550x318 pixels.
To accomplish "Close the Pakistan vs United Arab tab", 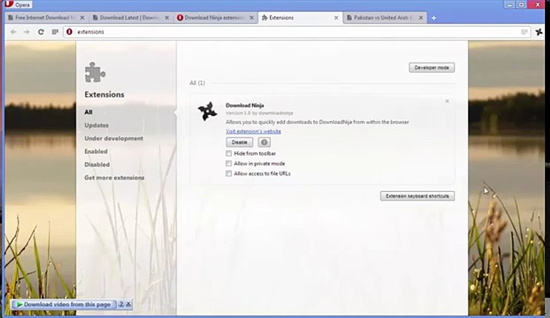I will (x=420, y=18).
